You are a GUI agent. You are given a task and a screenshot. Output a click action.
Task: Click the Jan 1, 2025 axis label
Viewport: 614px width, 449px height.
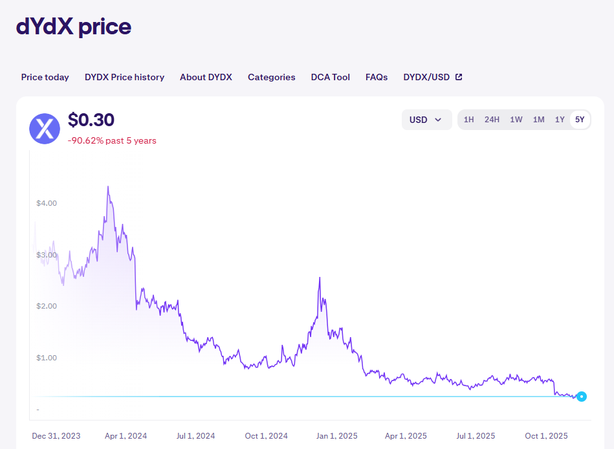click(336, 435)
